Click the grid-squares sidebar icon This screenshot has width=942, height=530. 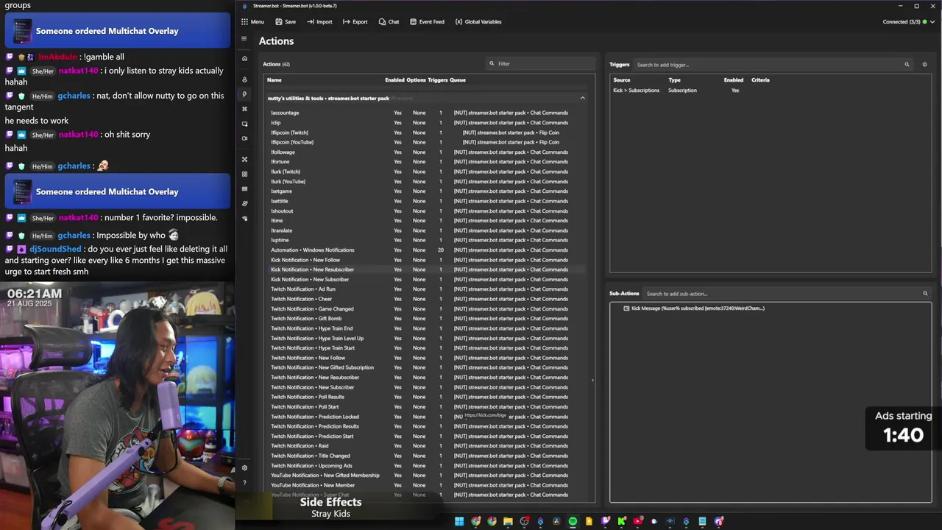coord(244,174)
